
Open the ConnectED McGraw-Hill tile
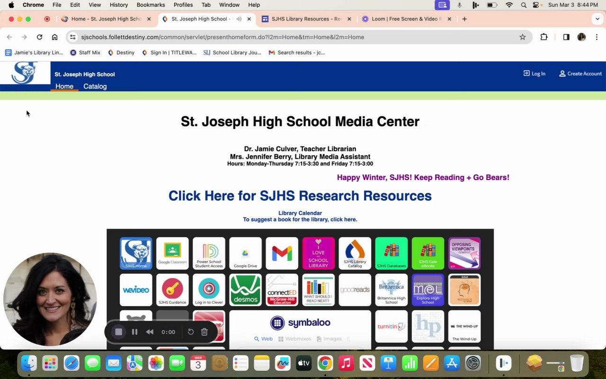coord(282,290)
